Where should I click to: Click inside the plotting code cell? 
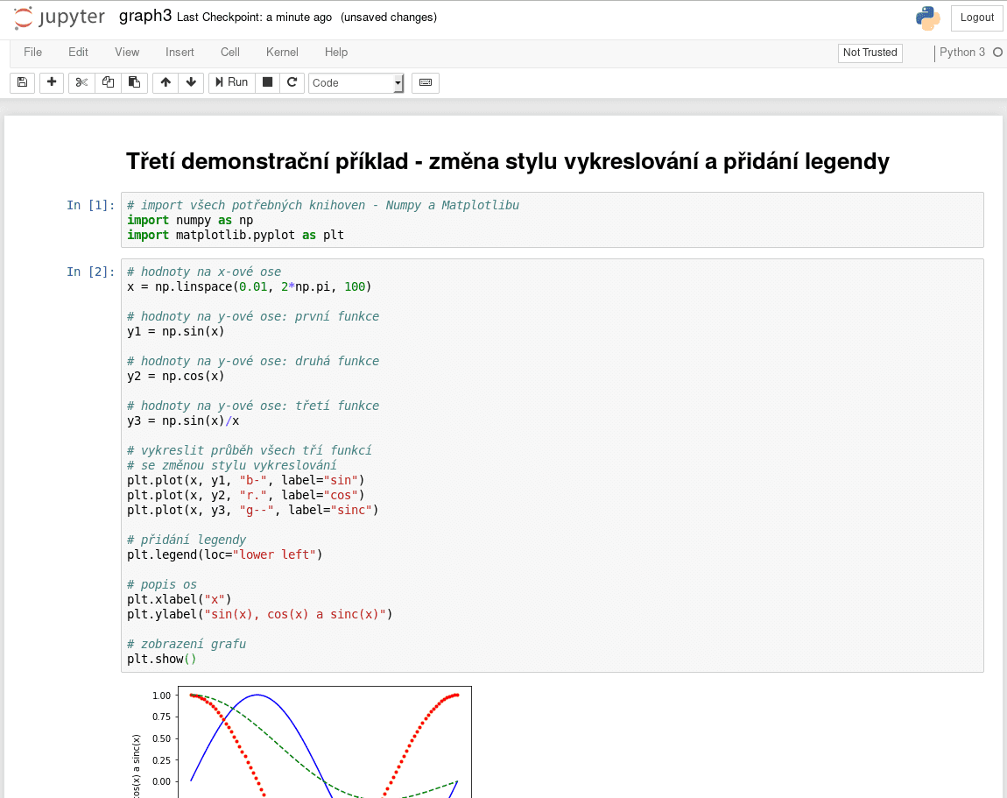click(553, 465)
